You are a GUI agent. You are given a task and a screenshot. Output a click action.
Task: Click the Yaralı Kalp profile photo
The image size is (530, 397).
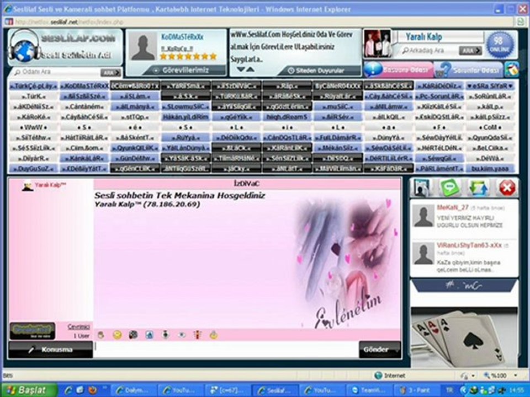click(x=377, y=43)
